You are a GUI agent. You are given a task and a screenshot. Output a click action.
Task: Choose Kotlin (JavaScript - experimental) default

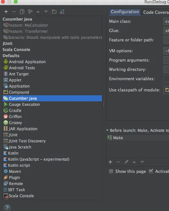[x=52, y=159]
